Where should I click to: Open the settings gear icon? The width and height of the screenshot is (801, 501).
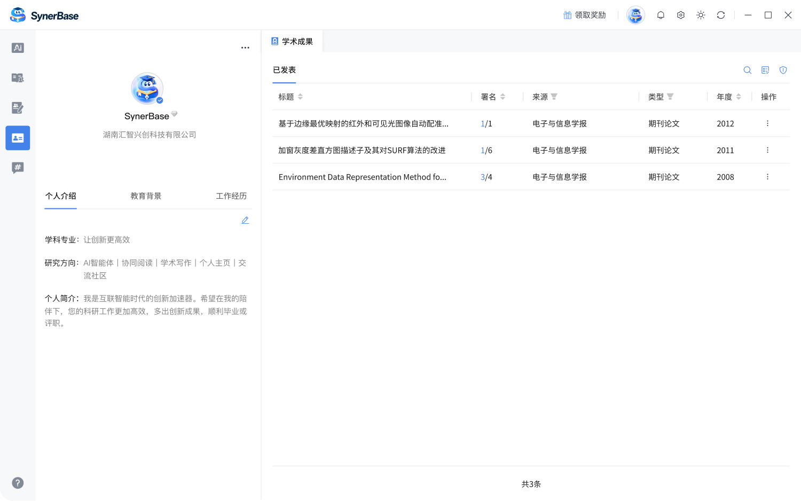(681, 15)
